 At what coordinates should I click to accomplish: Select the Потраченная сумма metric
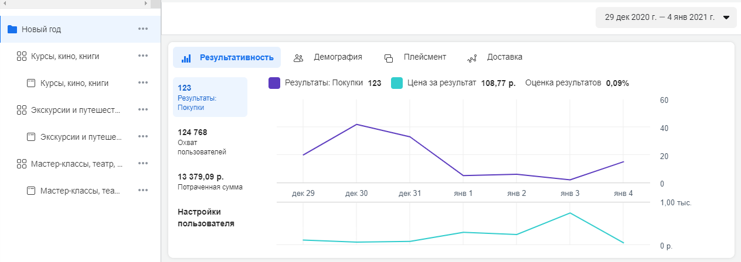pyautogui.click(x=210, y=181)
